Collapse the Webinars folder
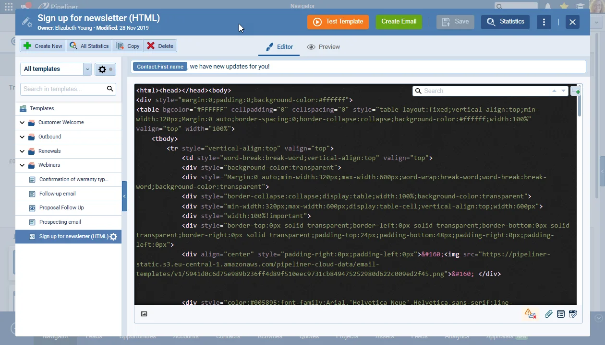This screenshot has height=345, width=605. [x=22, y=165]
